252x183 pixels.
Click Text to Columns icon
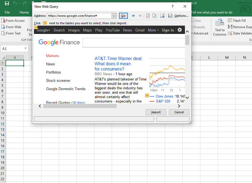(x=220, y=22)
